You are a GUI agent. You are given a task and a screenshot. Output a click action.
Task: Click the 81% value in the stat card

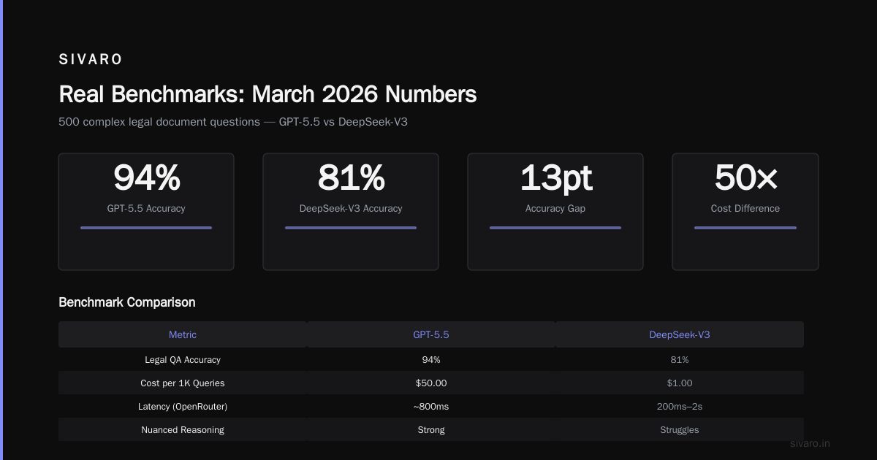351,177
